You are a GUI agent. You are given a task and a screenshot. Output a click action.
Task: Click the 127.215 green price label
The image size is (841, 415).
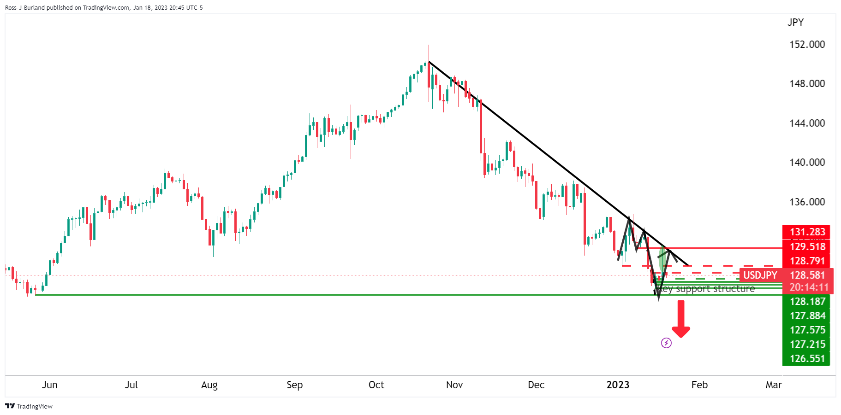[807, 344]
